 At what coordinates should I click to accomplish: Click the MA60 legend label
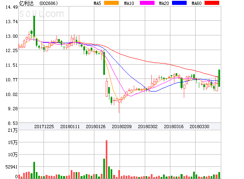[196, 3]
